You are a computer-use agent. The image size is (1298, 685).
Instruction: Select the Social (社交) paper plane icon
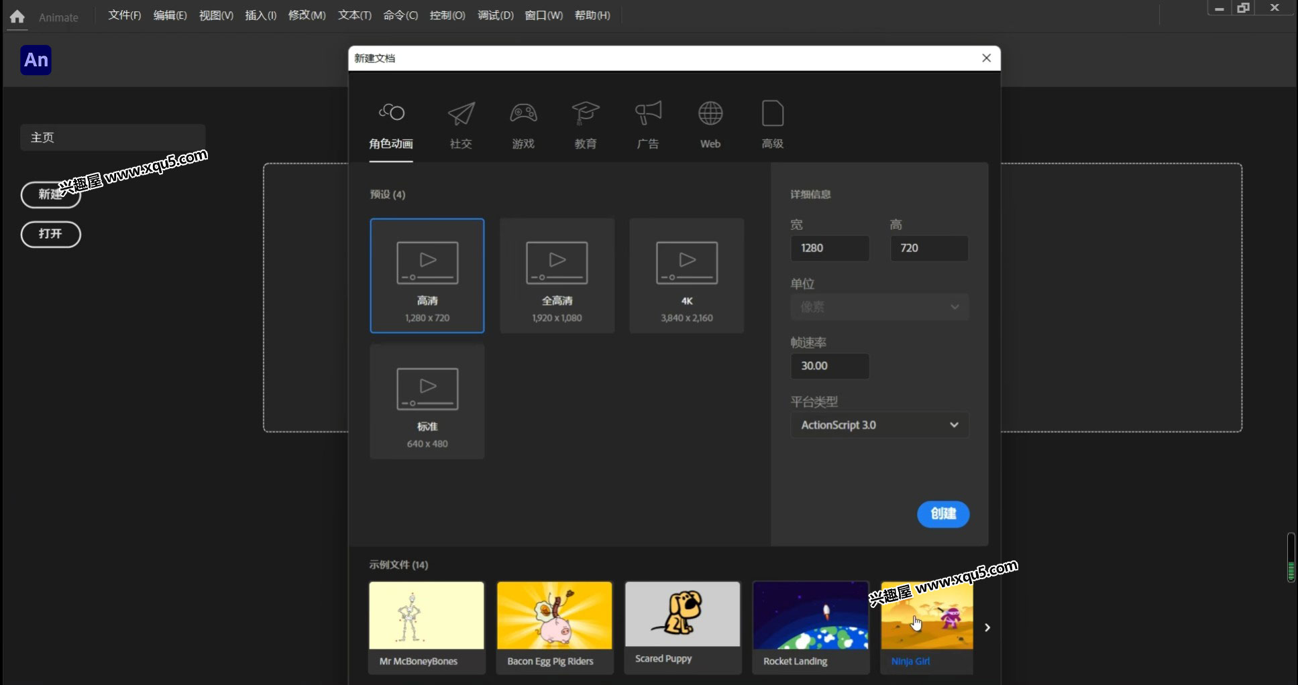pos(461,113)
